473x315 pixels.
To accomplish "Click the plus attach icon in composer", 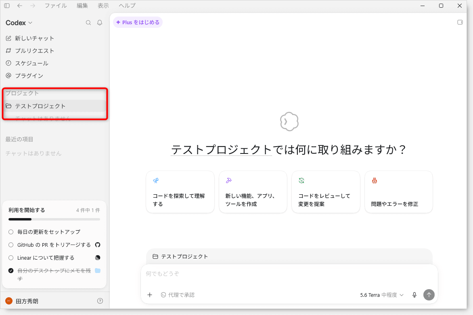I will (150, 295).
